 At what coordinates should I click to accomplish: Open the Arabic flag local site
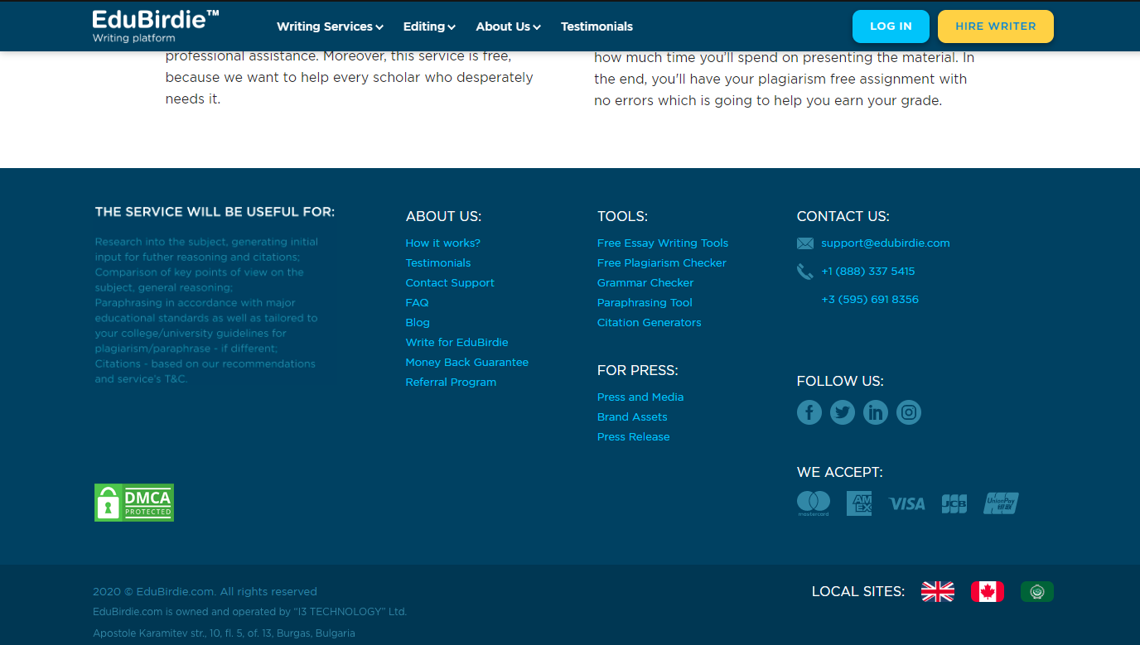click(x=1037, y=591)
